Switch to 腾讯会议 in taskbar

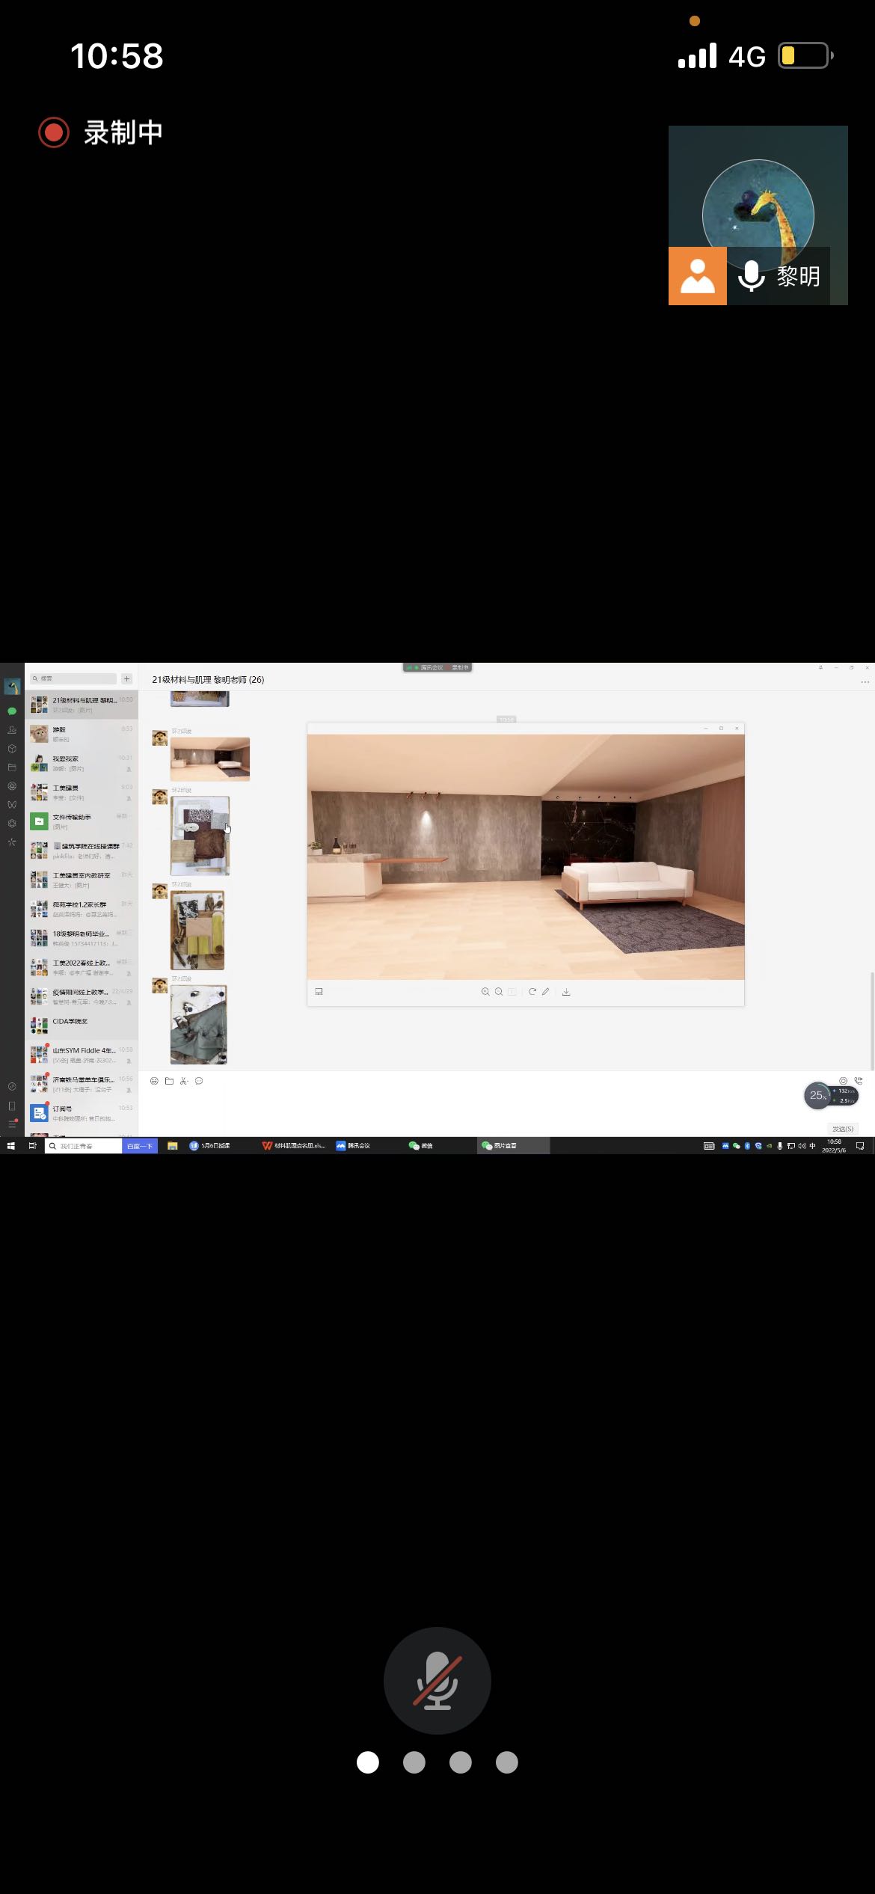(354, 1146)
